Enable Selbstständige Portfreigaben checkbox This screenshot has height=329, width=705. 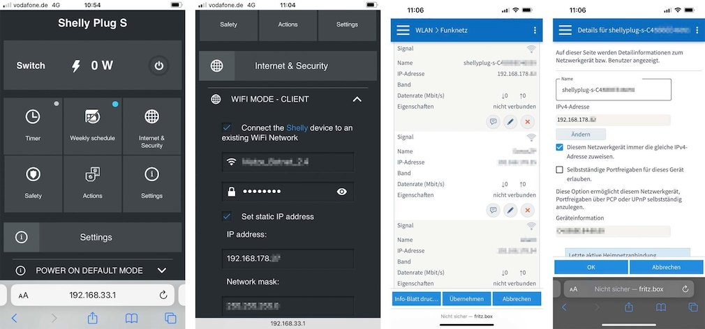coord(560,169)
